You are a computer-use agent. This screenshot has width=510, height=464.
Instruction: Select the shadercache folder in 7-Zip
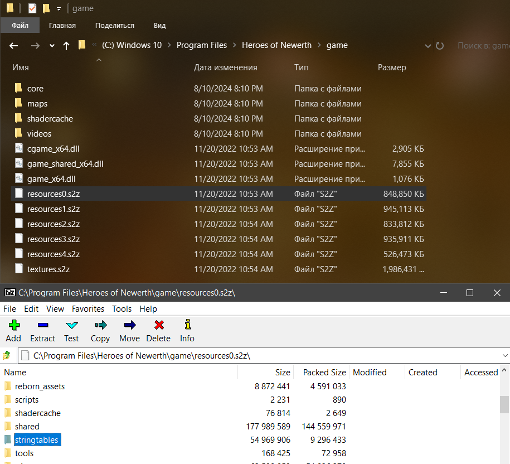(38, 413)
